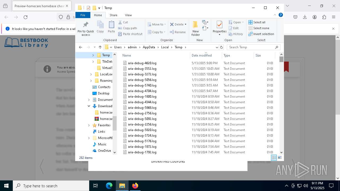
Task: Click Pin to Quick access icon
Action: (86, 29)
